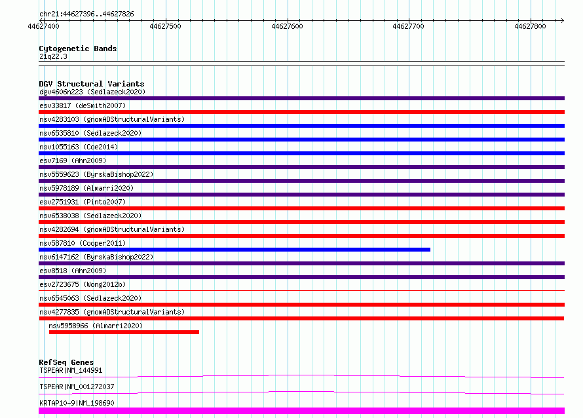Click the thin red line under esv2723675
The width and height of the screenshot is (583, 418).
click(301, 290)
